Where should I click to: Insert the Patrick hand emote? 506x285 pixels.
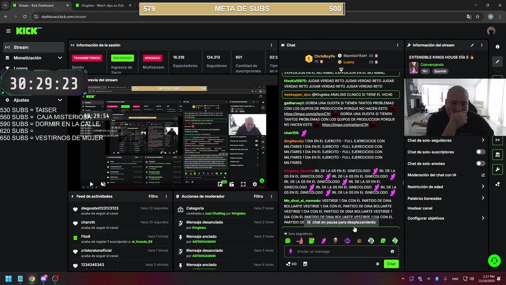(300, 241)
